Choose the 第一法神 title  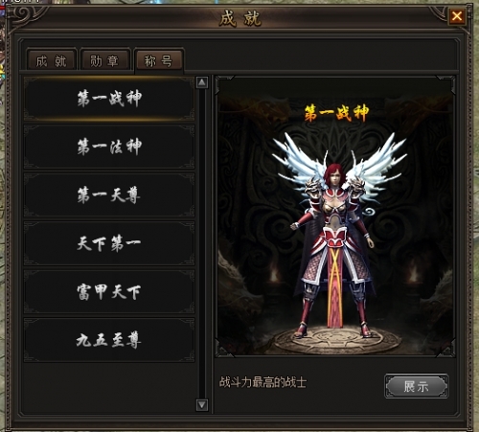click(109, 147)
